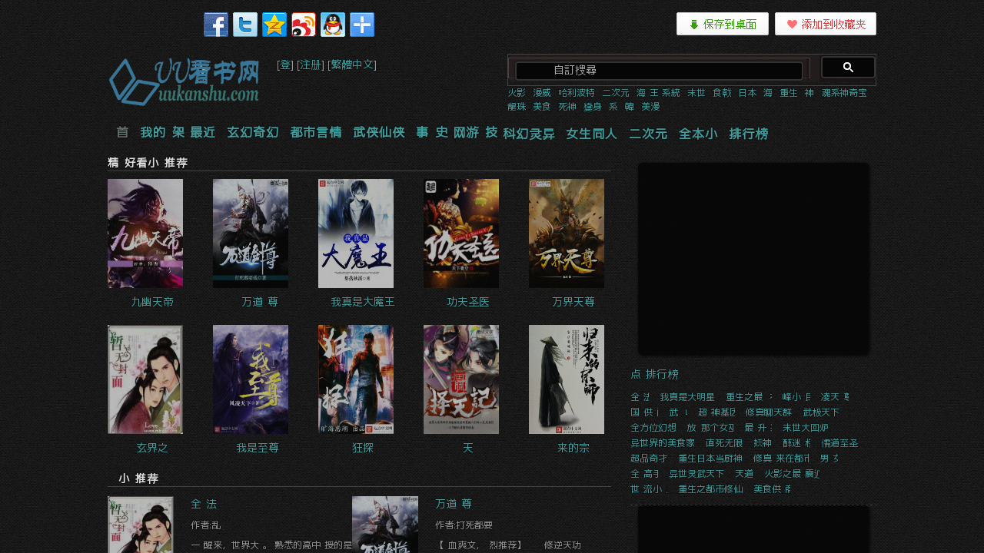
Task: Click 魂系神奇宝 hot search keyword
Action: (844, 93)
